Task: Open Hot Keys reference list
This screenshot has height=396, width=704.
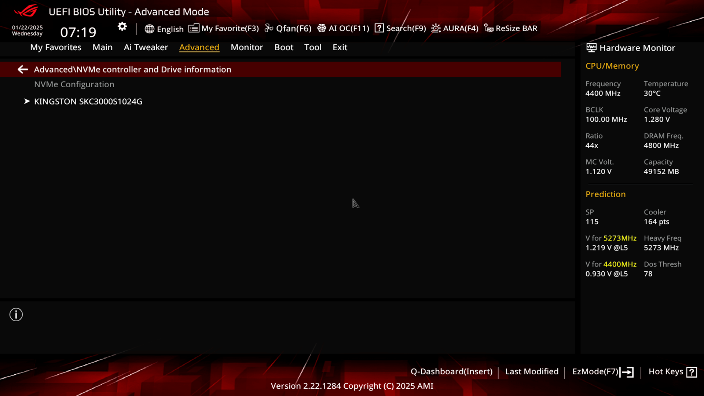Action: (672, 371)
